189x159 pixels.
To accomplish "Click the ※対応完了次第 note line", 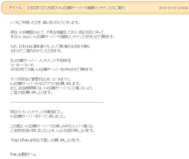I will point(52,69).
